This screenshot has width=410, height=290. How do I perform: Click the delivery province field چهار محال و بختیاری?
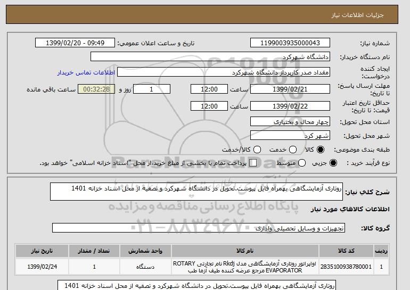click(290, 122)
